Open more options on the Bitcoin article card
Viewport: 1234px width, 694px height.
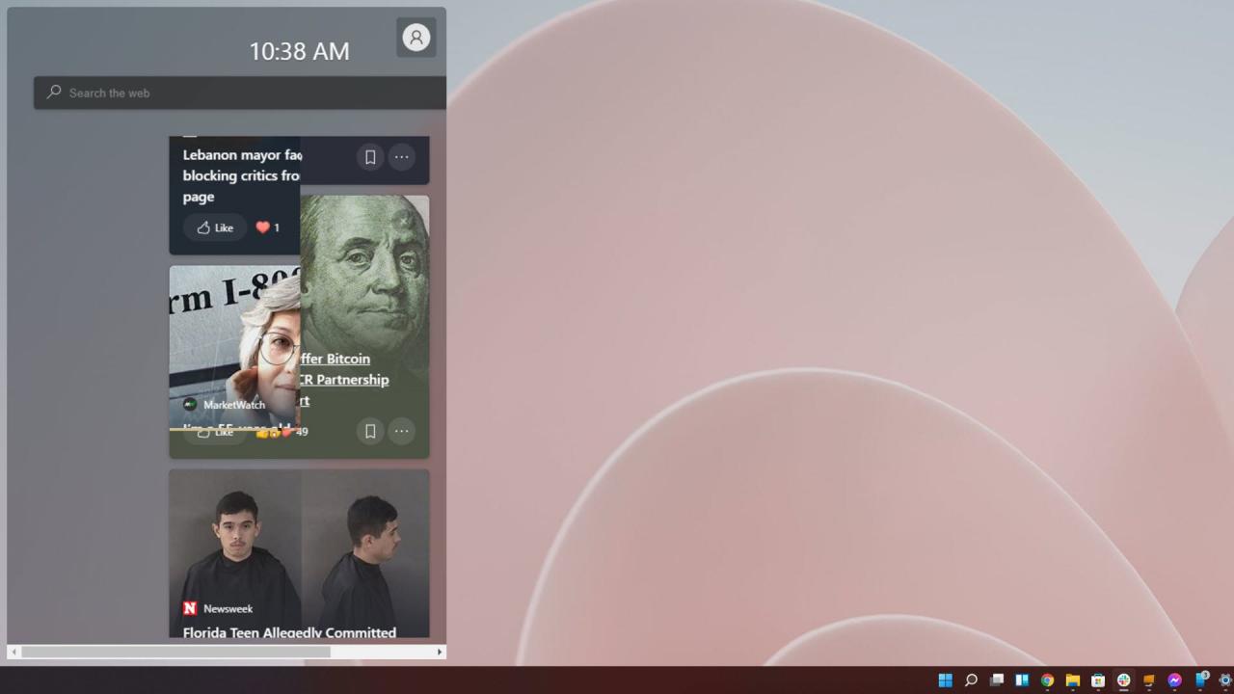click(x=401, y=431)
